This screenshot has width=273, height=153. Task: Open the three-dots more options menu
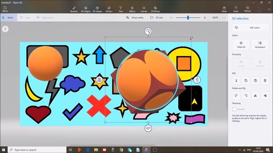coord(224,18)
